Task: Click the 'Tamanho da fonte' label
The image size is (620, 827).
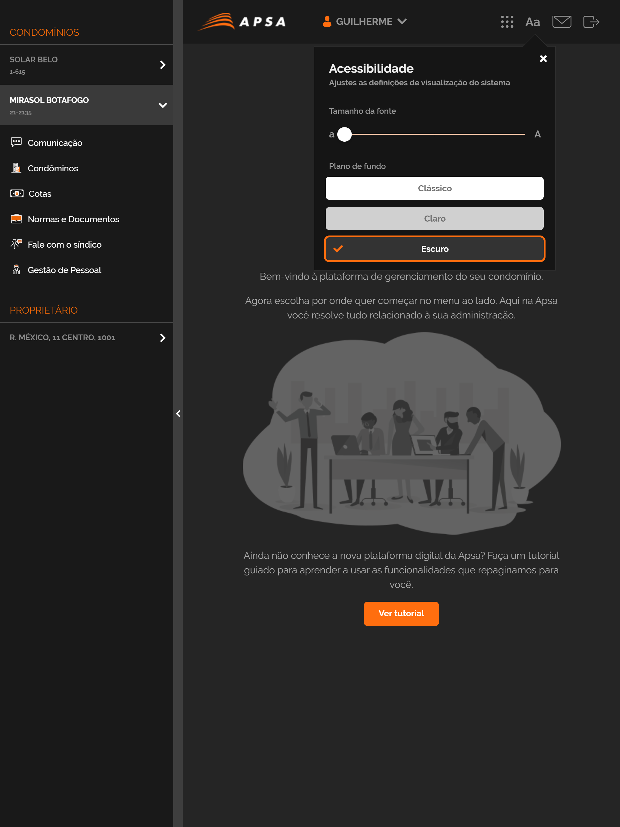Action: click(362, 111)
